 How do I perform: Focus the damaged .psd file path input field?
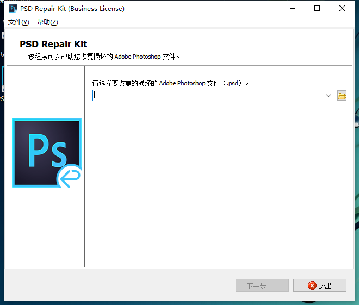click(208, 96)
